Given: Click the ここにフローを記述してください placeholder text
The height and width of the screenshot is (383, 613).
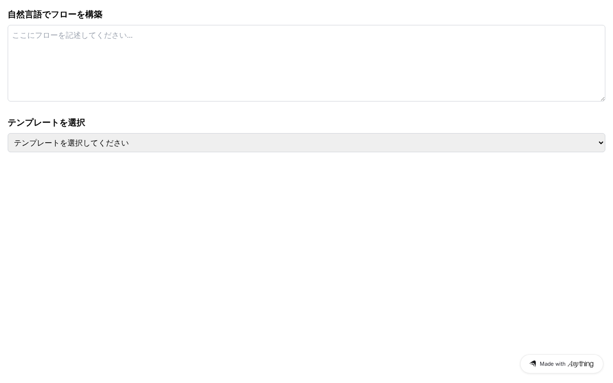Looking at the screenshot, I should 72,35.
